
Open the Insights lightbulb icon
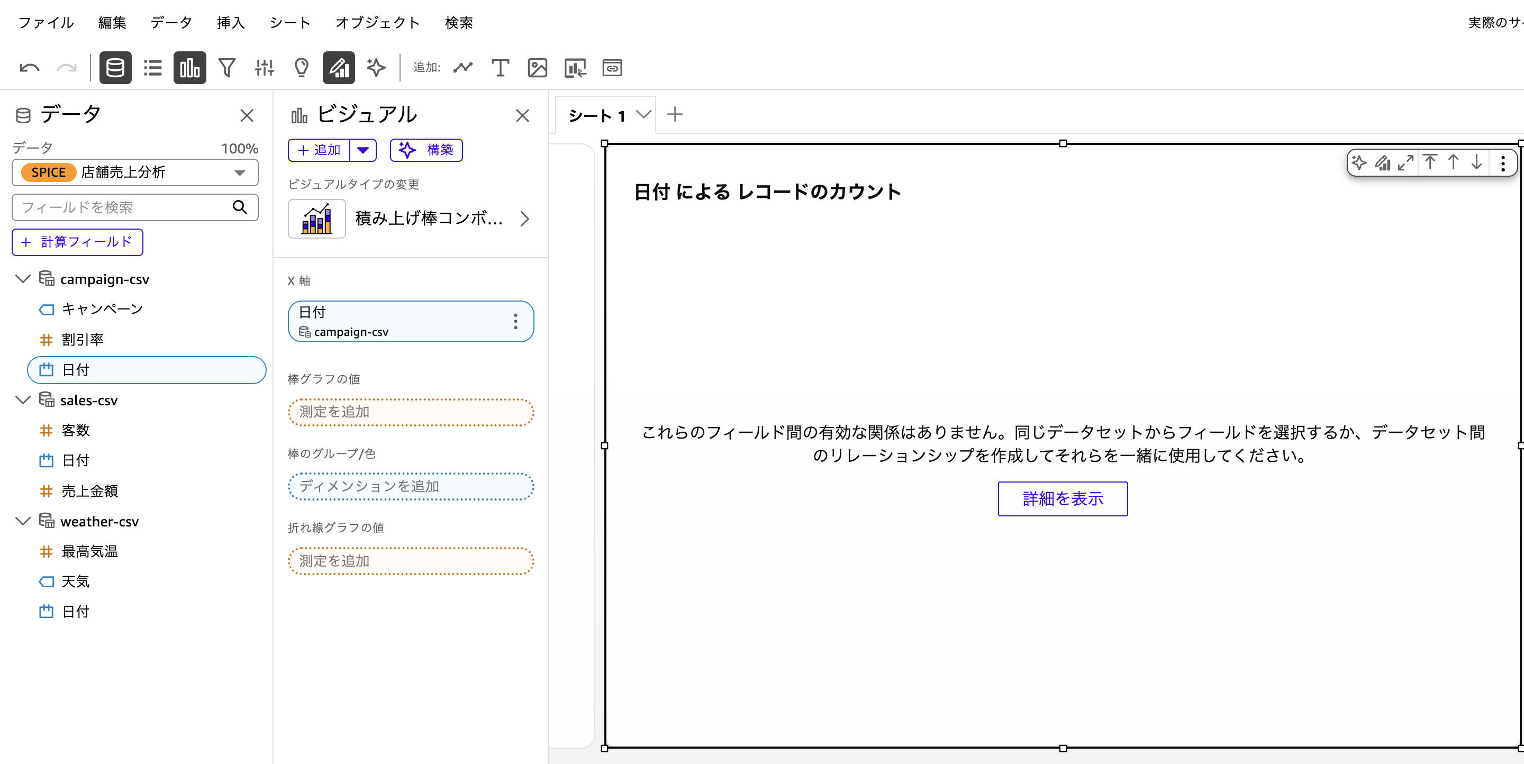[x=302, y=68]
